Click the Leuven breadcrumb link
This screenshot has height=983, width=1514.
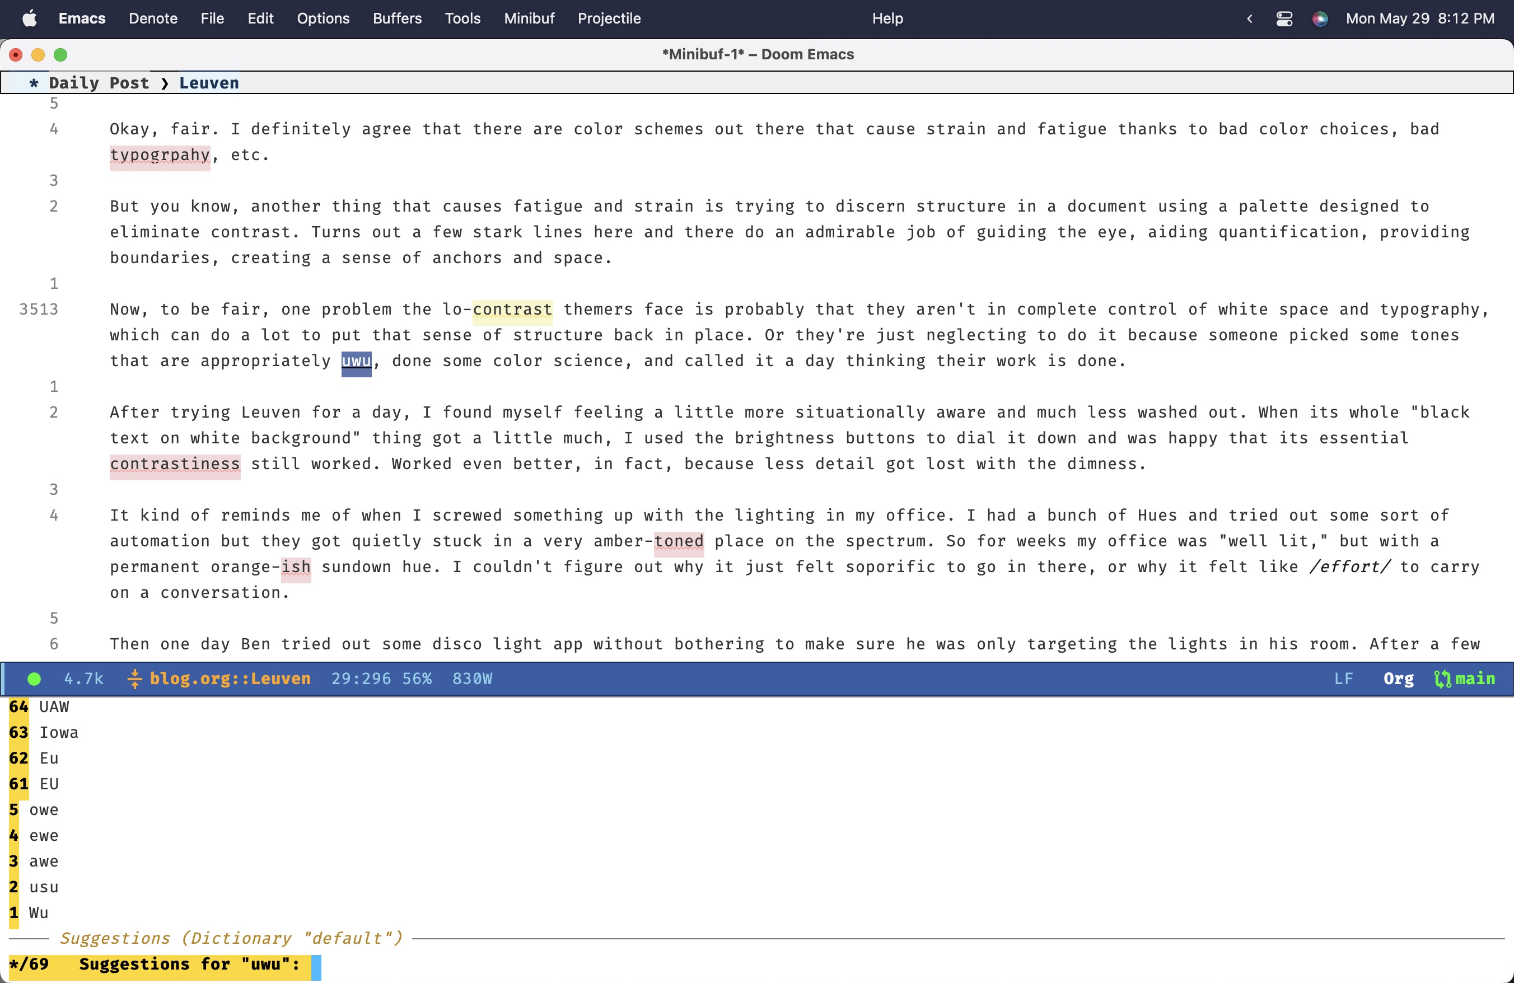(209, 83)
